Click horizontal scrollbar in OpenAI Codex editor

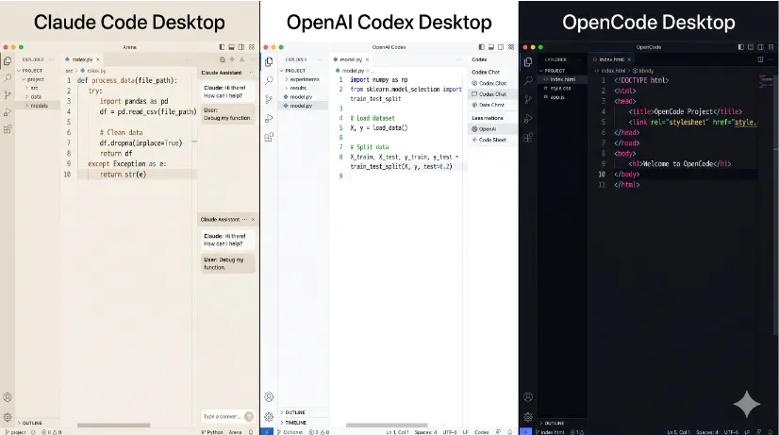coord(387,425)
